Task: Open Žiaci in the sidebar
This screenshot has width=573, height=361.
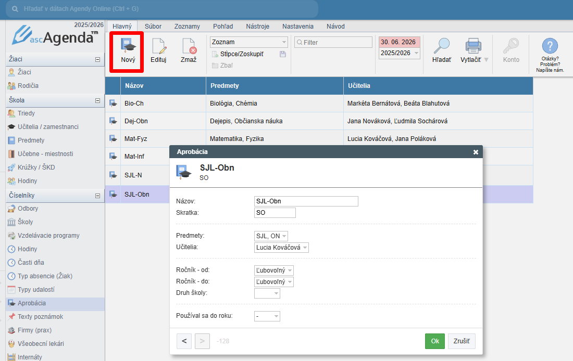Action: point(24,72)
